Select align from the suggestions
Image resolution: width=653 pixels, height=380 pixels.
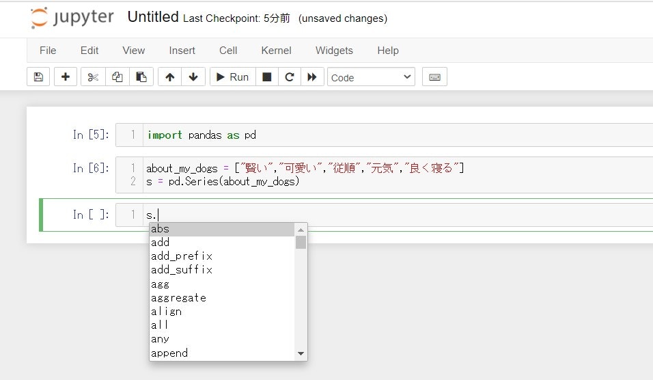point(222,312)
